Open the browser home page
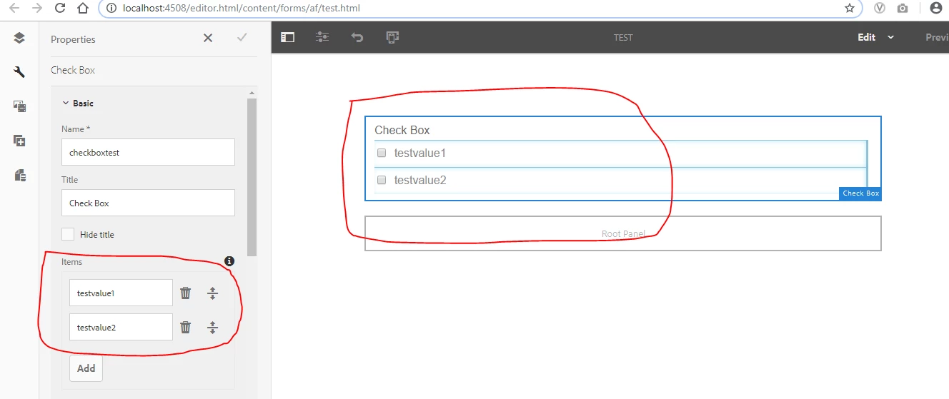 (x=83, y=9)
